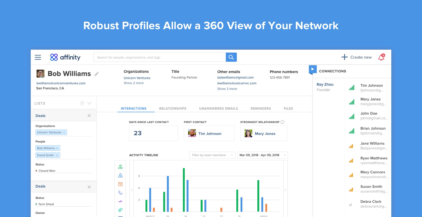
Task: Click the strongest relationship info icon
Action: click(x=282, y=122)
